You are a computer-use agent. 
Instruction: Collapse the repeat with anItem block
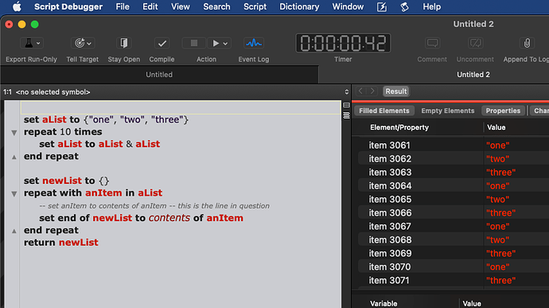14,193
